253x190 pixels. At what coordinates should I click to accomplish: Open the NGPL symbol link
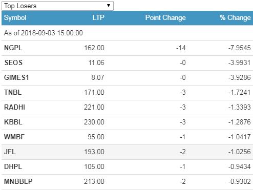(x=13, y=48)
